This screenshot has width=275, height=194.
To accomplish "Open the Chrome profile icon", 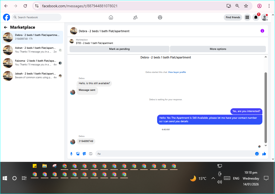I will click(259, 6).
